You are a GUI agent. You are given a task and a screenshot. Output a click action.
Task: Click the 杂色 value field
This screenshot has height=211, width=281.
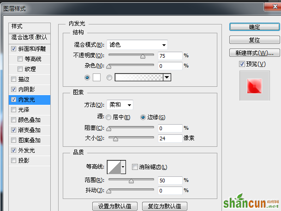pos(170,66)
